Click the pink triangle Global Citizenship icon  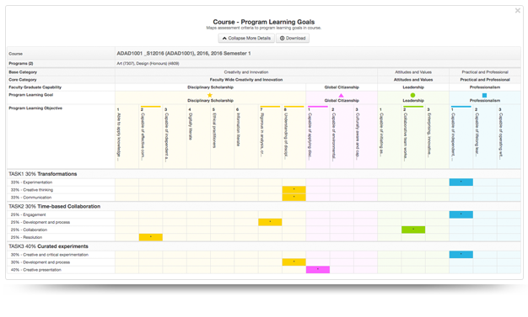[341, 95]
